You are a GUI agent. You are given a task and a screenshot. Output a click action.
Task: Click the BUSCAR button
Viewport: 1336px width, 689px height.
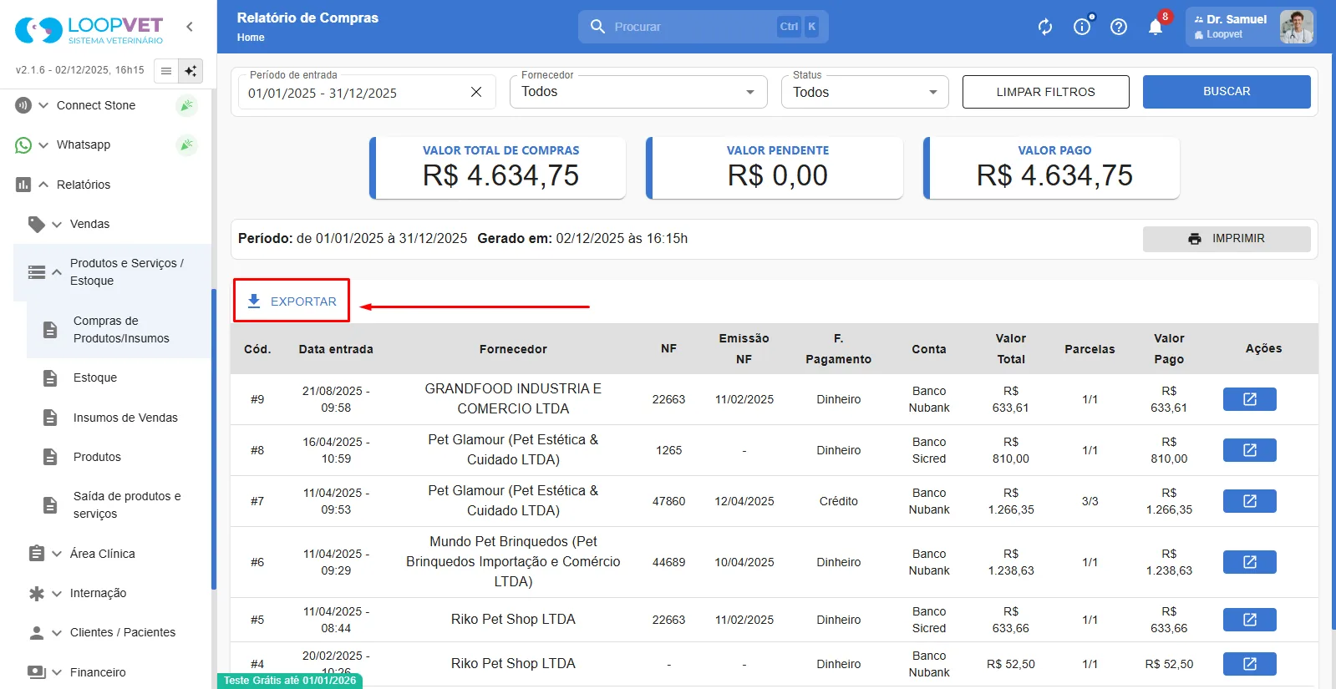pyautogui.click(x=1227, y=92)
